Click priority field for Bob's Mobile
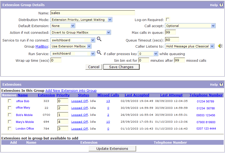 tap(63, 114)
